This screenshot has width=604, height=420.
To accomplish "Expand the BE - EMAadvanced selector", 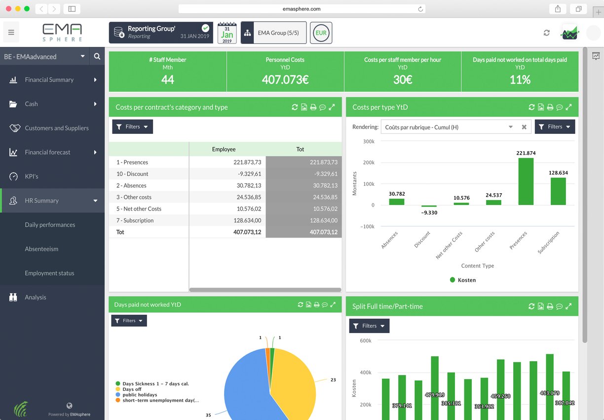I will (83, 56).
